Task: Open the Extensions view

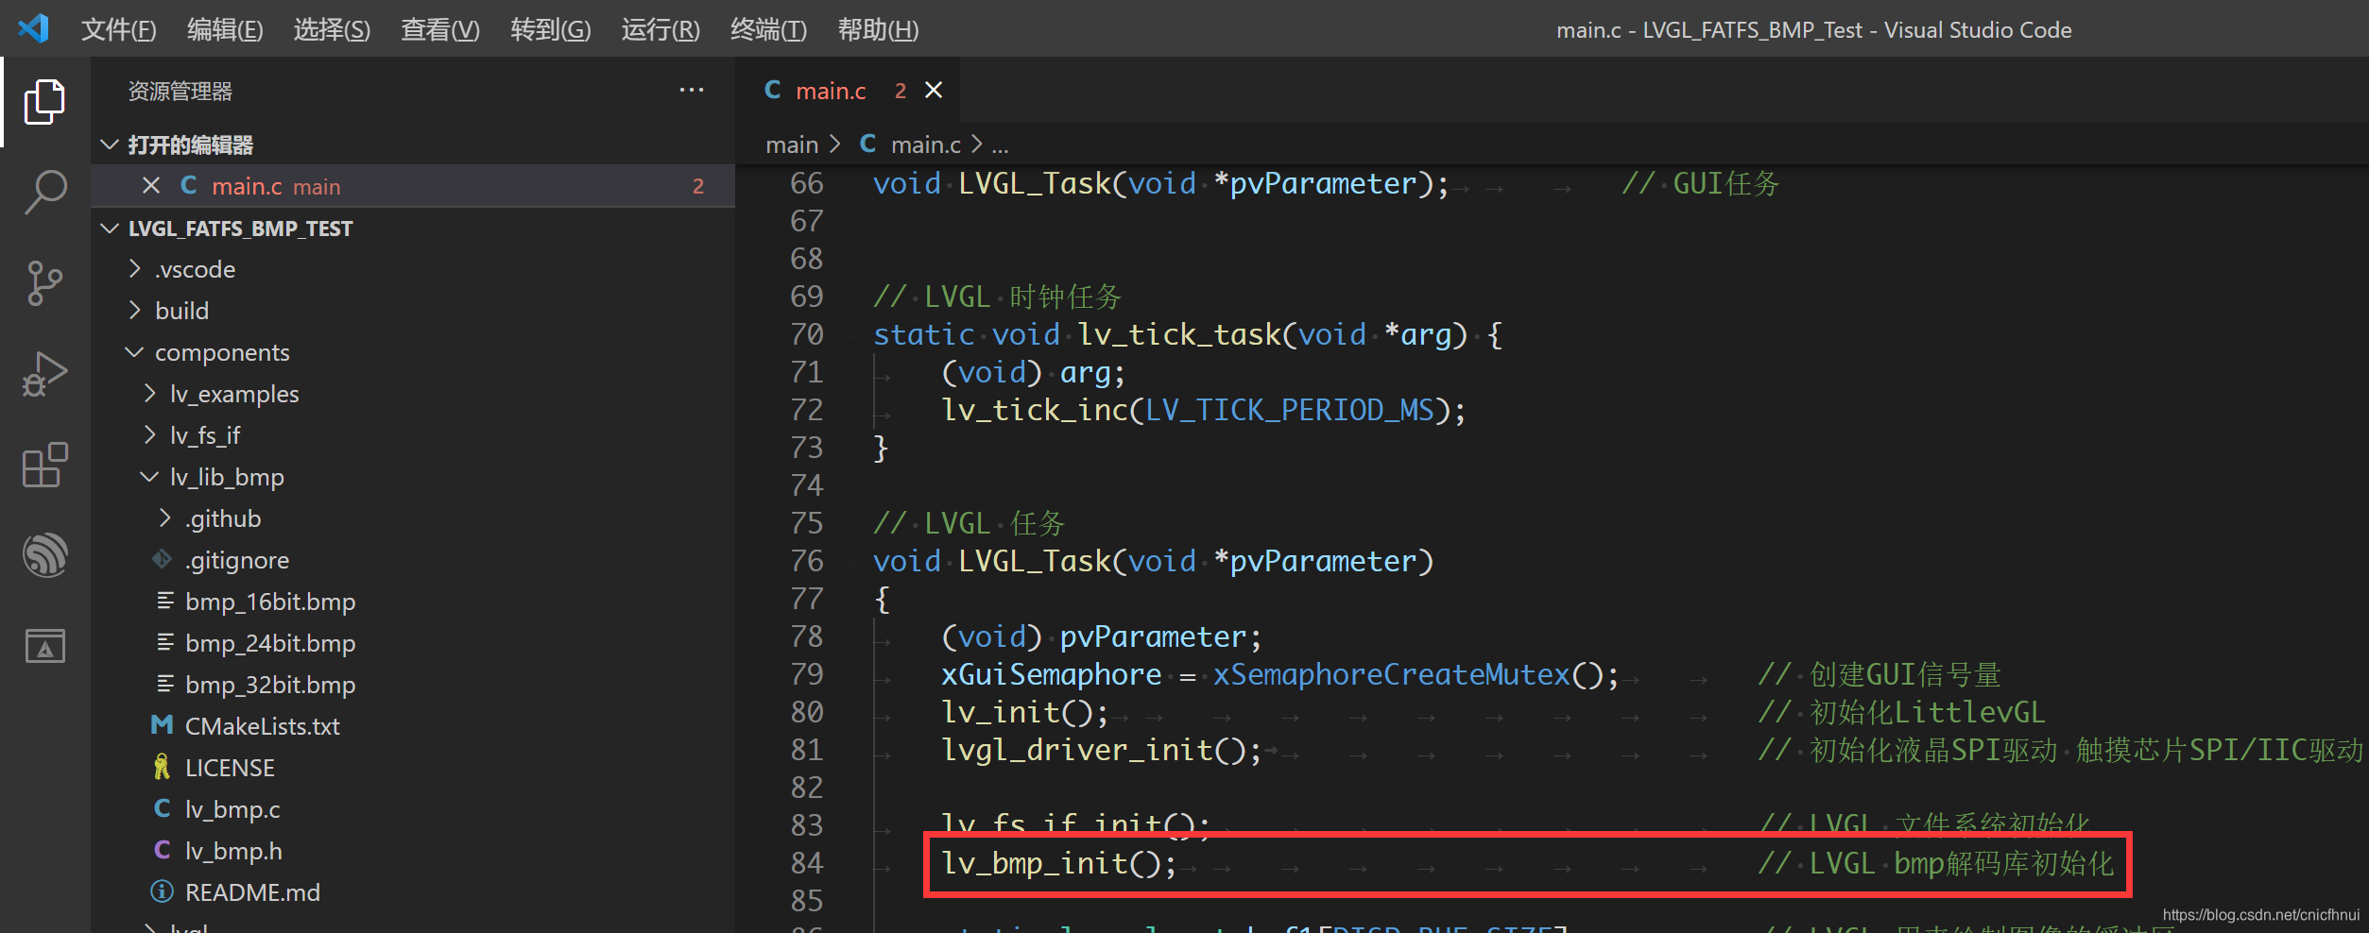Action: tap(44, 465)
